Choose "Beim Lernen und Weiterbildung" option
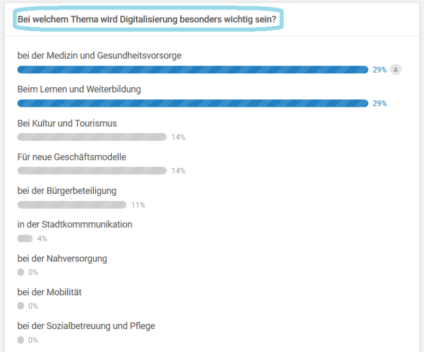This screenshot has width=424, height=352. (x=79, y=89)
